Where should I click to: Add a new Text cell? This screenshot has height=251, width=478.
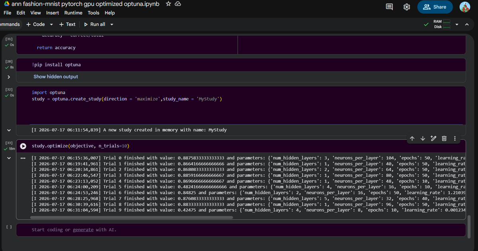67,24
